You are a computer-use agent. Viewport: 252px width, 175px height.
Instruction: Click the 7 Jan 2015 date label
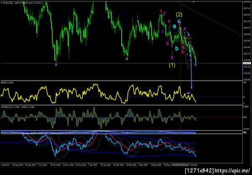(92, 165)
